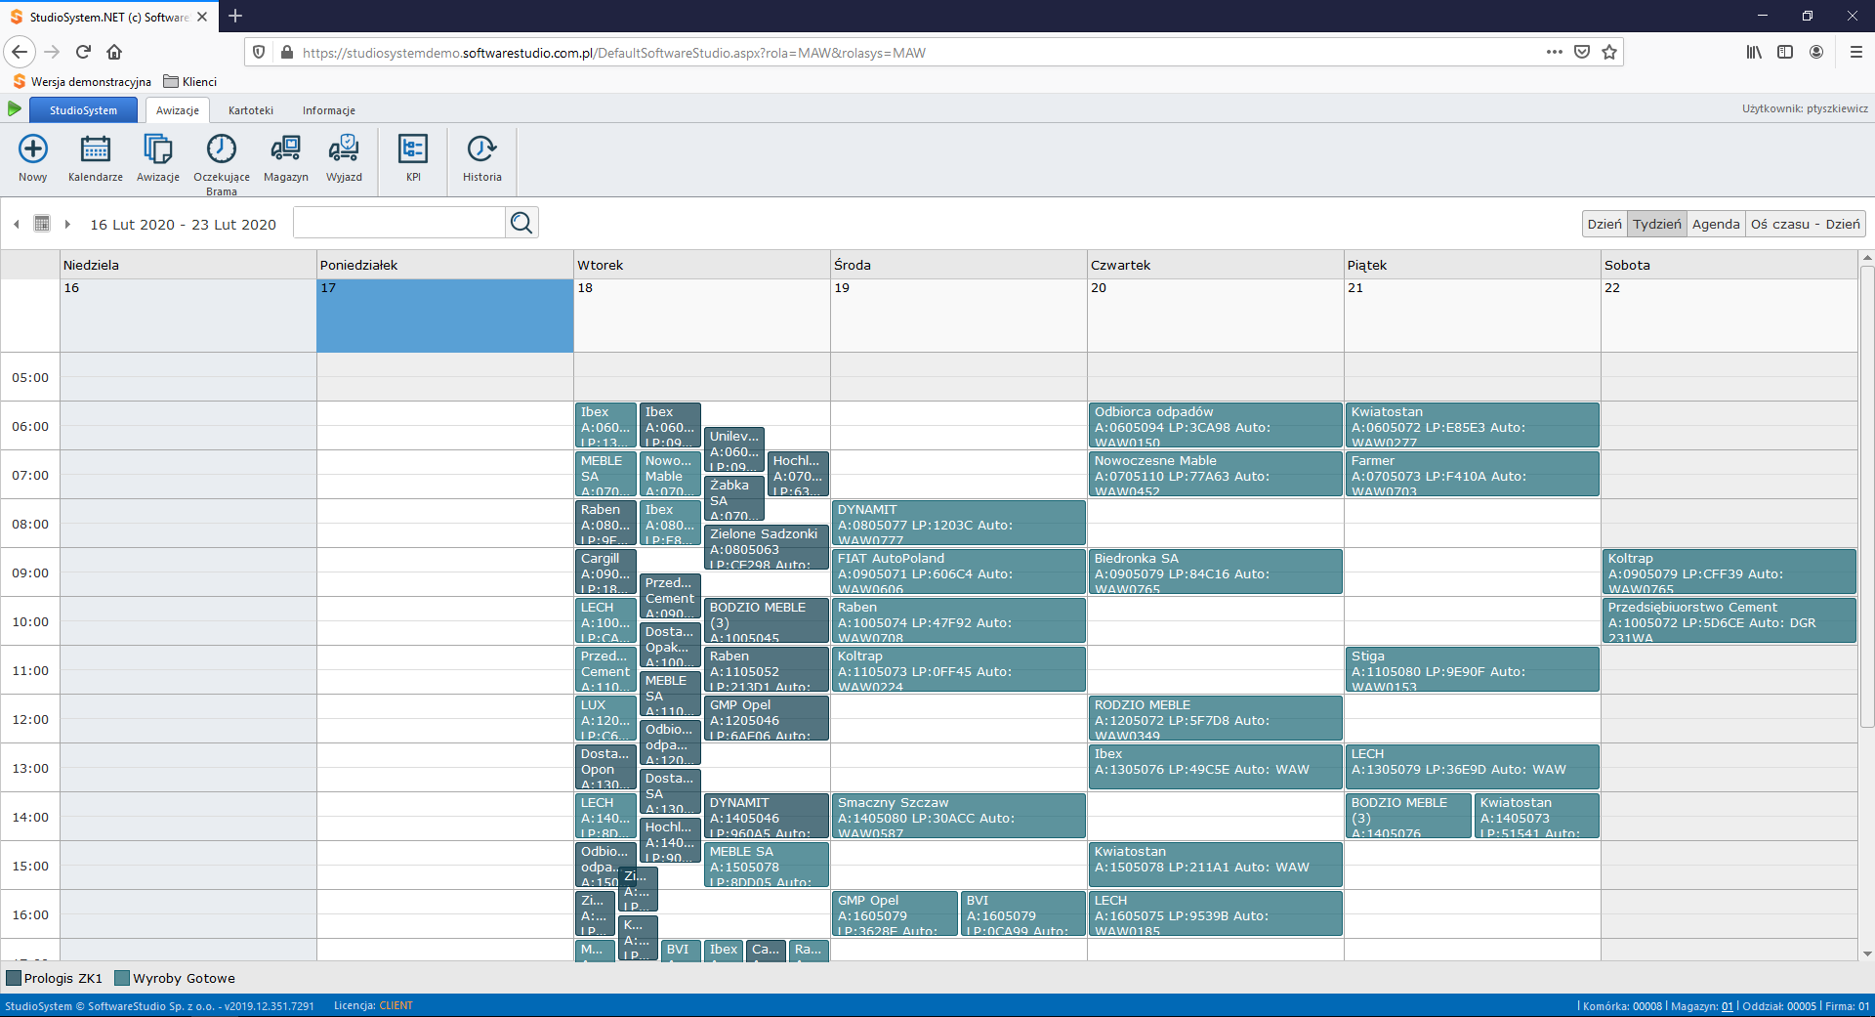
Task: Go back in browser history
Action: [20, 52]
